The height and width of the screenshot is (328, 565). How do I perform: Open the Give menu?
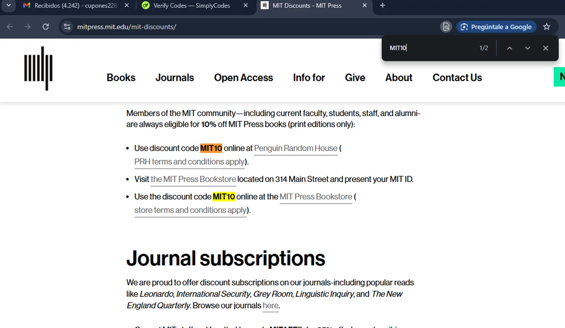click(x=355, y=77)
